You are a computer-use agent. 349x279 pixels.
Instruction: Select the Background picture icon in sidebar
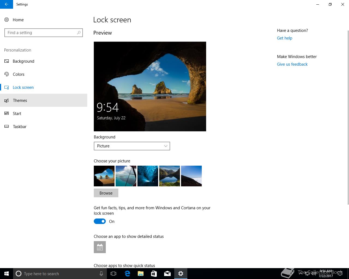pyautogui.click(x=7, y=61)
